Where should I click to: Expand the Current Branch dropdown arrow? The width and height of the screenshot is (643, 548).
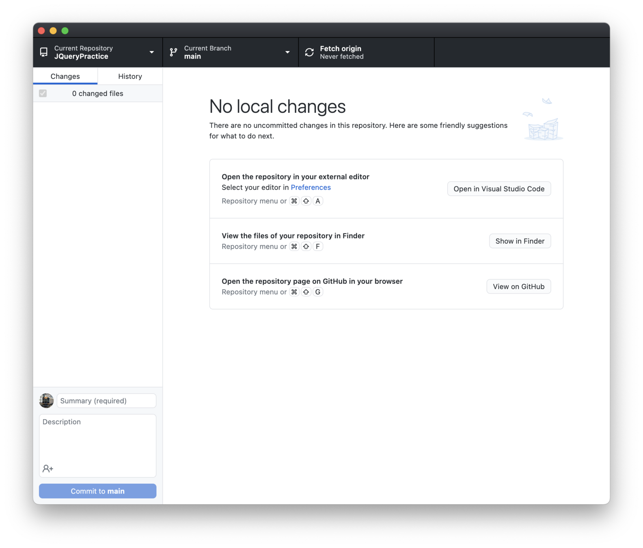[x=287, y=52]
